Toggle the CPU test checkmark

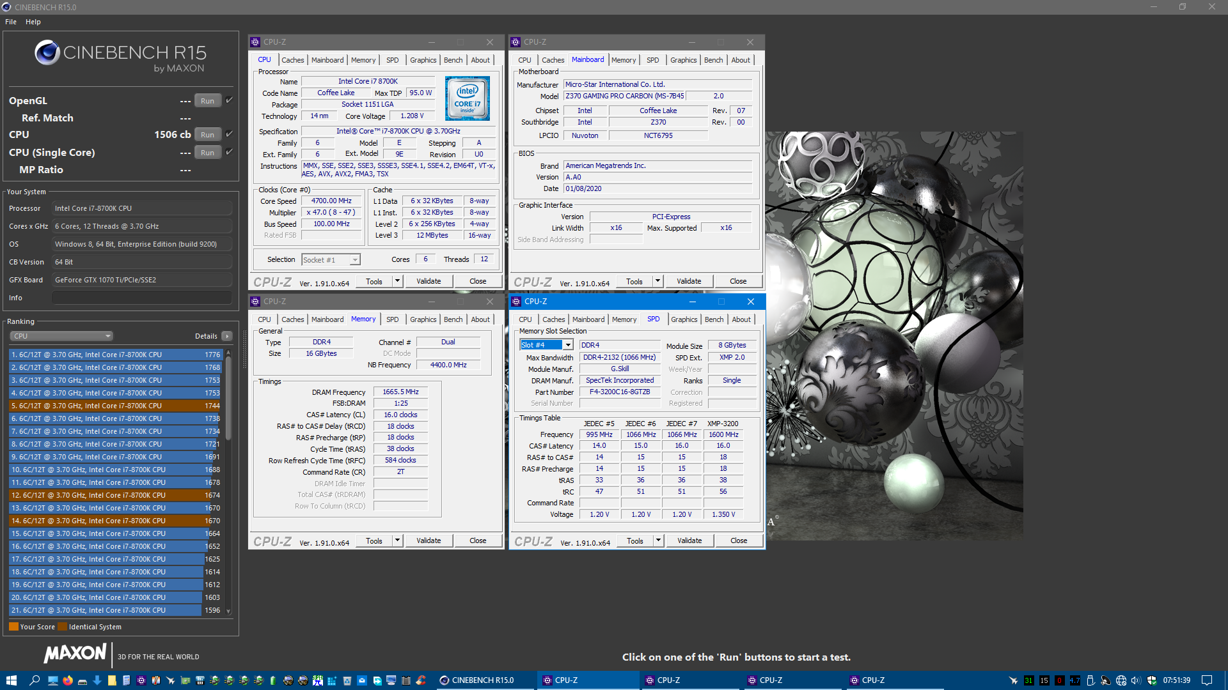(x=229, y=134)
